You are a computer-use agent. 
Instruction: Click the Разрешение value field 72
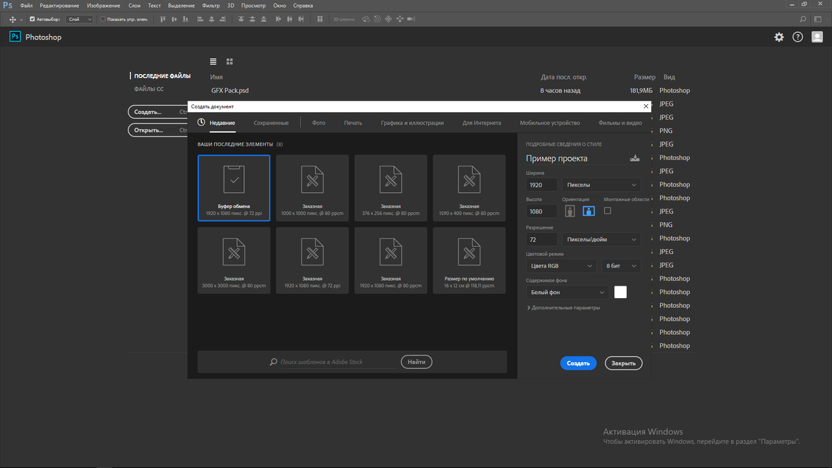point(542,240)
